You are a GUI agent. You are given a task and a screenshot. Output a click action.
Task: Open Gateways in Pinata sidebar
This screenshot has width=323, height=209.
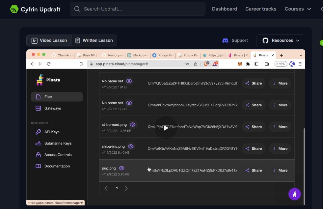pyautogui.click(x=48, y=108)
